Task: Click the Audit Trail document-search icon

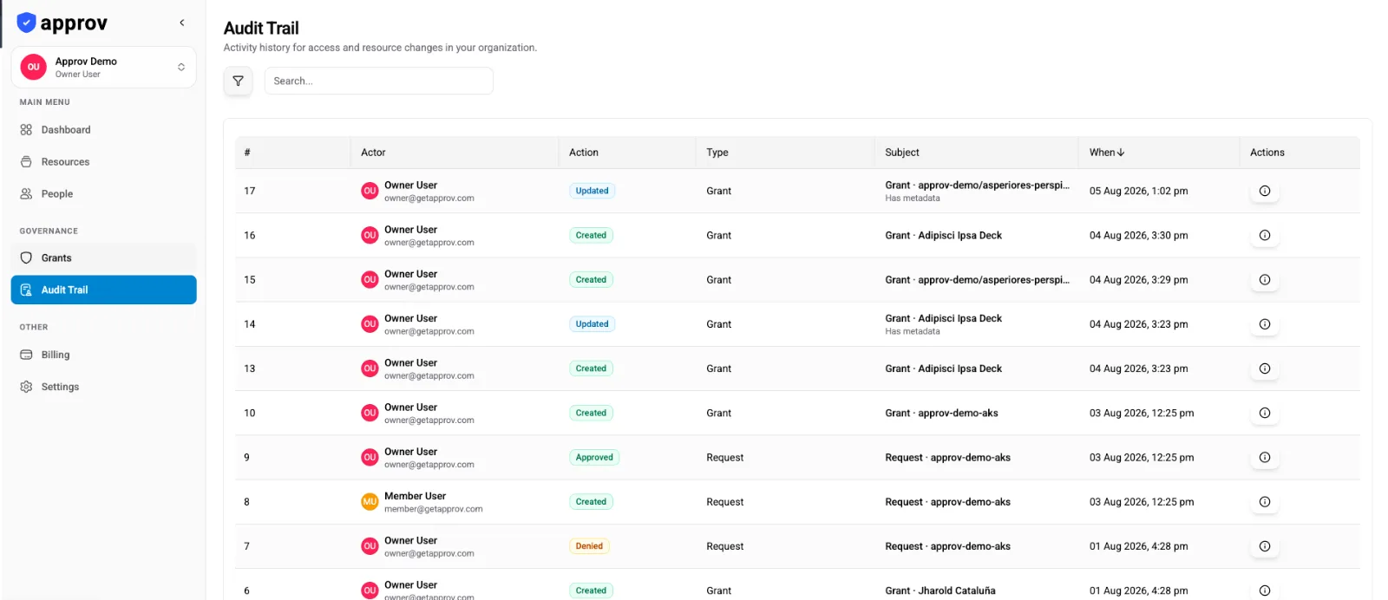Action: [x=26, y=290]
